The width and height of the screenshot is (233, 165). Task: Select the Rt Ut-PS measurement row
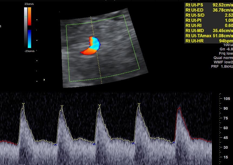[x=209, y=5]
